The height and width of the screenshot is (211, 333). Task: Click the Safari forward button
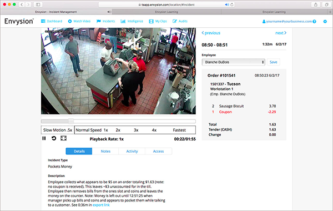point(28,4)
